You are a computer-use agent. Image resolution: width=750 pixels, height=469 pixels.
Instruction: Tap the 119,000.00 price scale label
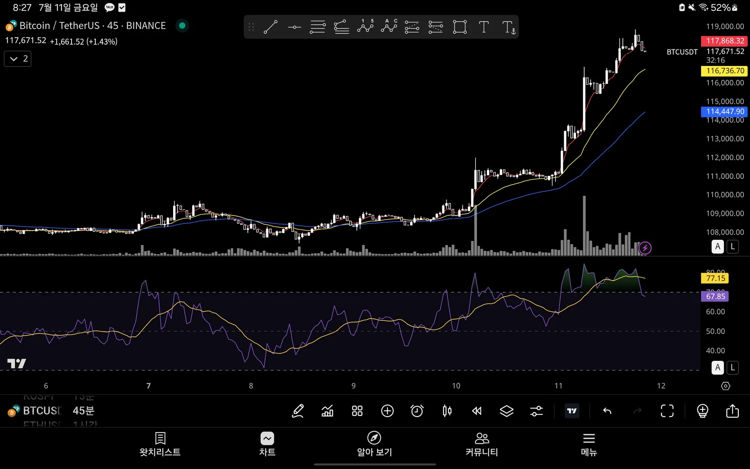click(725, 26)
